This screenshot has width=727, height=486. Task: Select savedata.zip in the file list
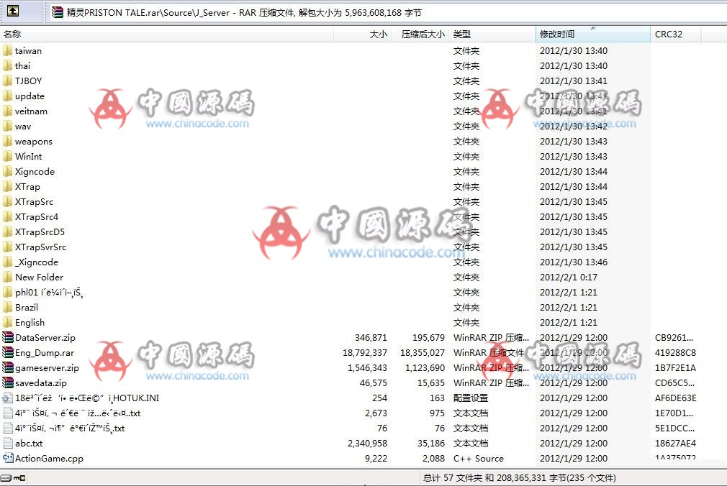click(x=40, y=382)
